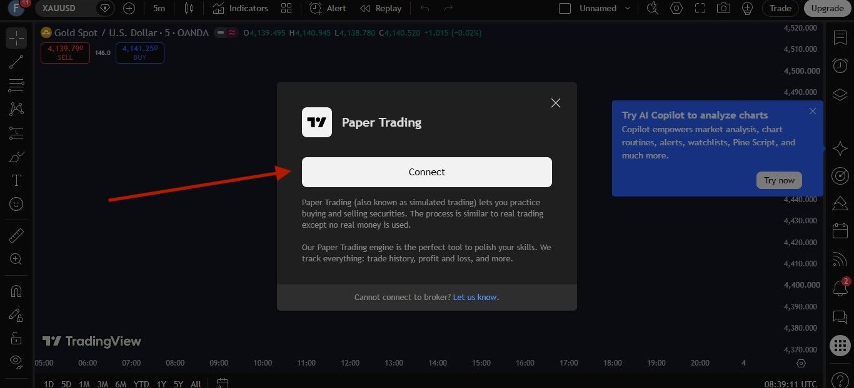
Task: Open user profile avatar menu
Action: point(16,8)
